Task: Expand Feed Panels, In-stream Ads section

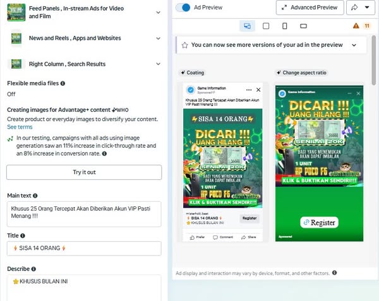Action: tap(158, 13)
